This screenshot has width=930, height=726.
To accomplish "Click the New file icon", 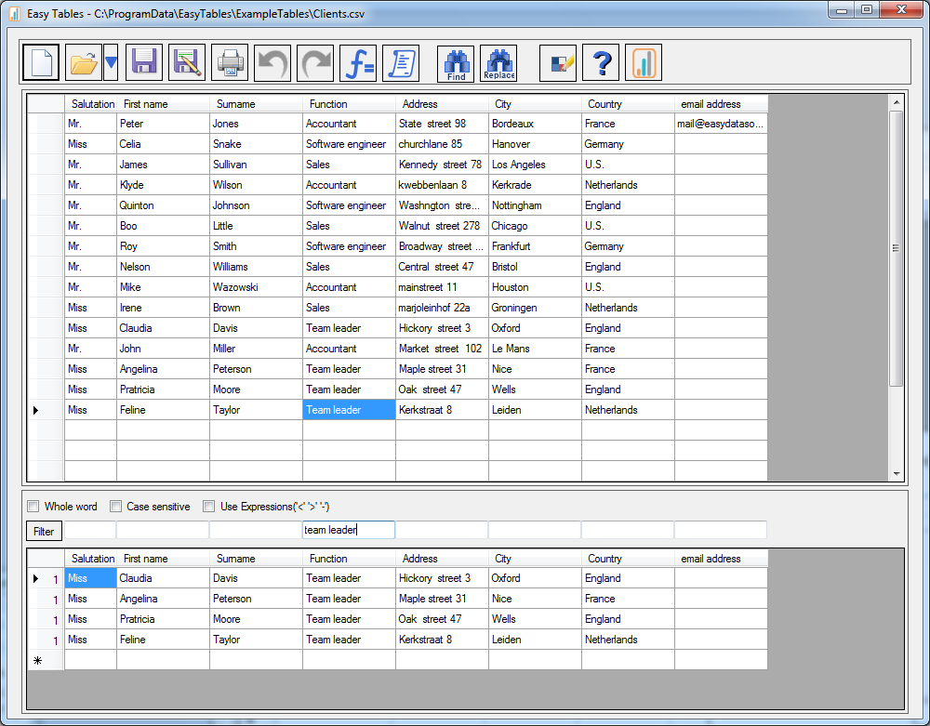I will [x=40, y=63].
